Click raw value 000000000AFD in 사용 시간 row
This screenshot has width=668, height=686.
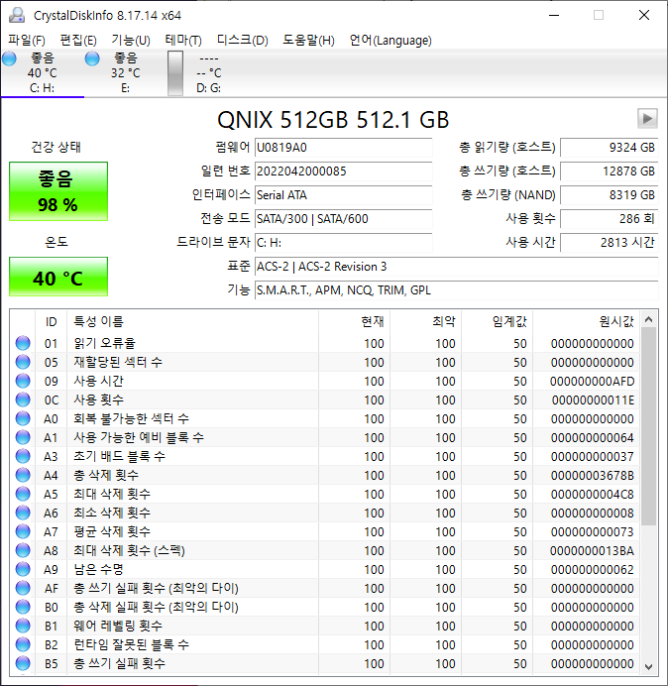click(x=592, y=381)
